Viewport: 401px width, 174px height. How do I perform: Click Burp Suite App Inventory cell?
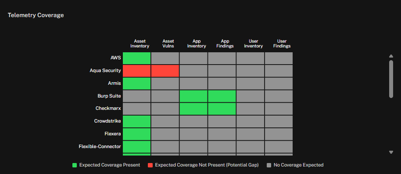(193, 96)
